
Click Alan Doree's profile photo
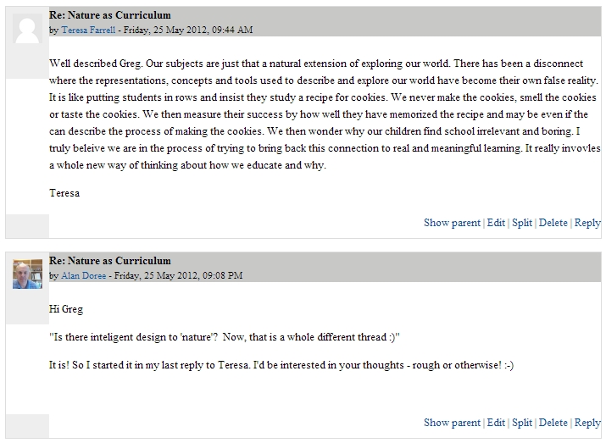(x=27, y=274)
